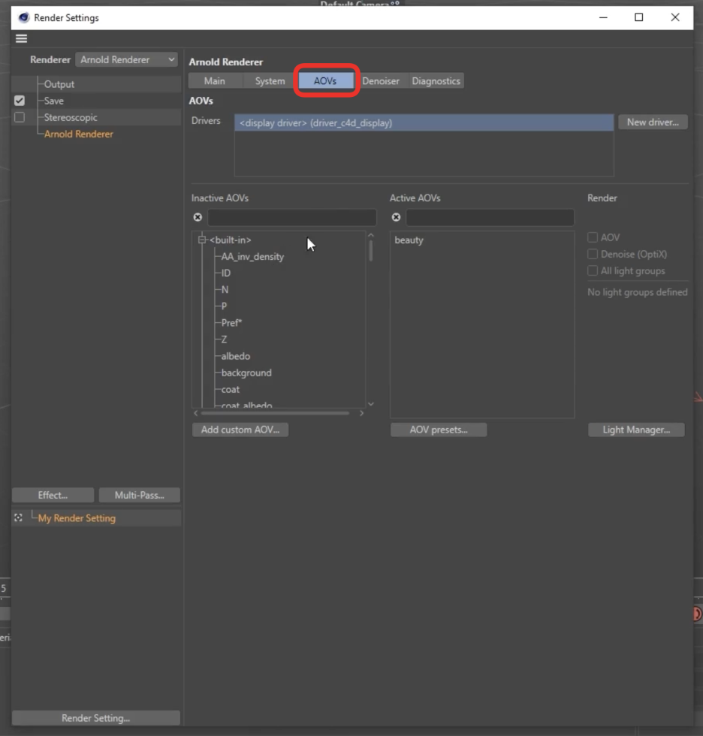Select the background AOV
The height and width of the screenshot is (736, 703).
(246, 373)
